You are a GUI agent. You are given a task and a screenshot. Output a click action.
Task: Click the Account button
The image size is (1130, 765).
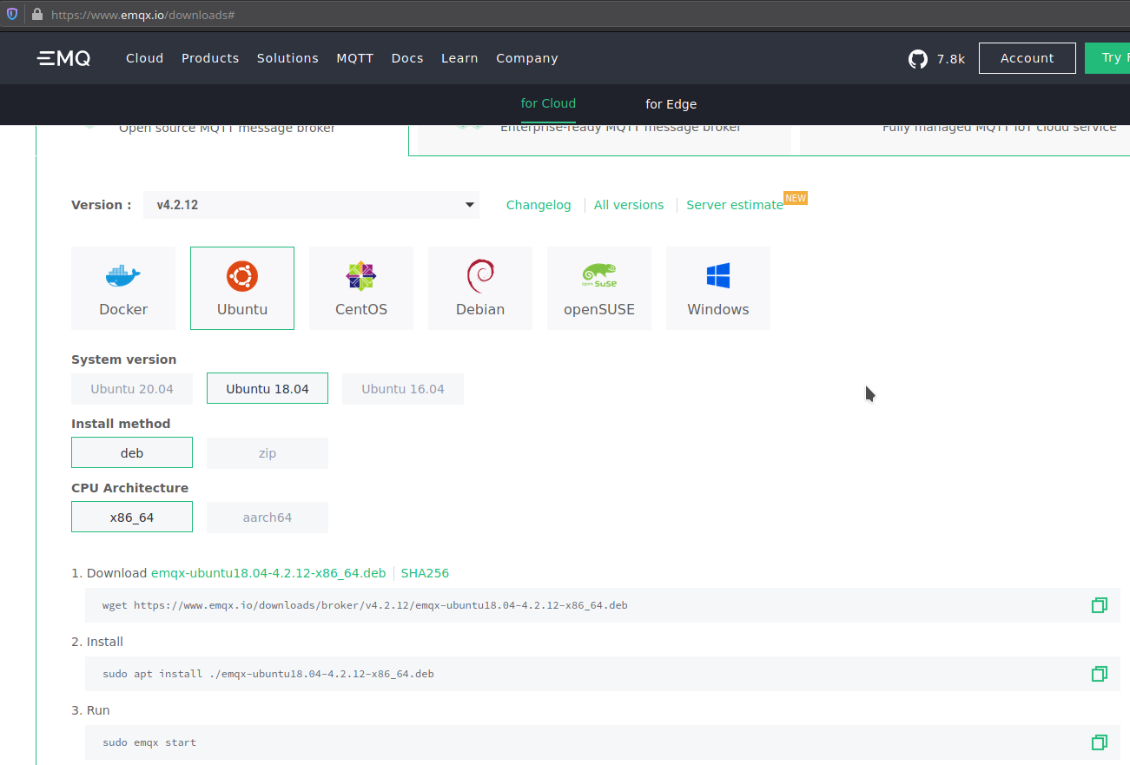(x=1027, y=57)
